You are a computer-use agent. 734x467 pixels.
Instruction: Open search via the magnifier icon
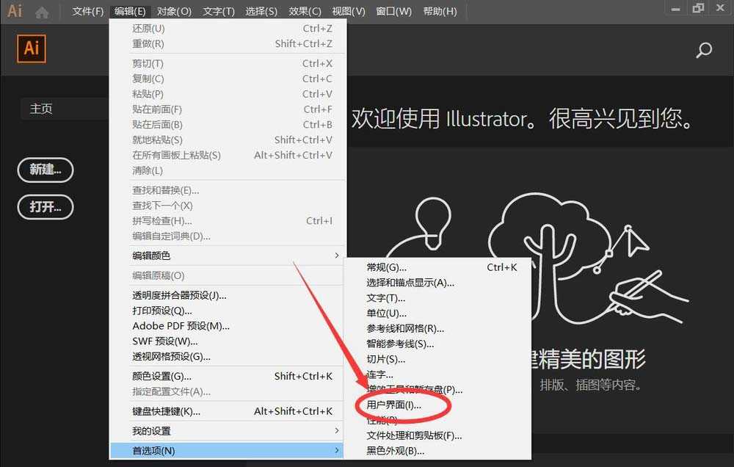pyautogui.click(x=704, y=50)
